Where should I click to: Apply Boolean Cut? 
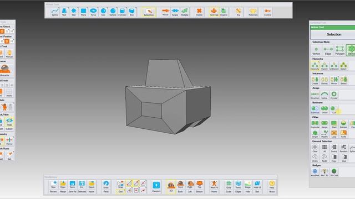coord(334,109)
